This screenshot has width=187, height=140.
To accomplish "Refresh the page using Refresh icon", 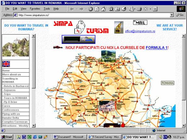I will point(97,9).
